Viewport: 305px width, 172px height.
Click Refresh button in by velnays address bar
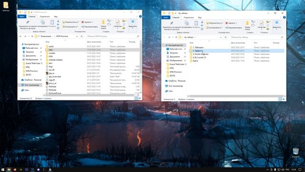coord(225,37)
